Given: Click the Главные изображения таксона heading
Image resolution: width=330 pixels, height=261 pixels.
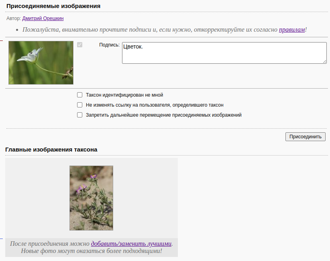Looking at the screenshot, I should (51, 150).
